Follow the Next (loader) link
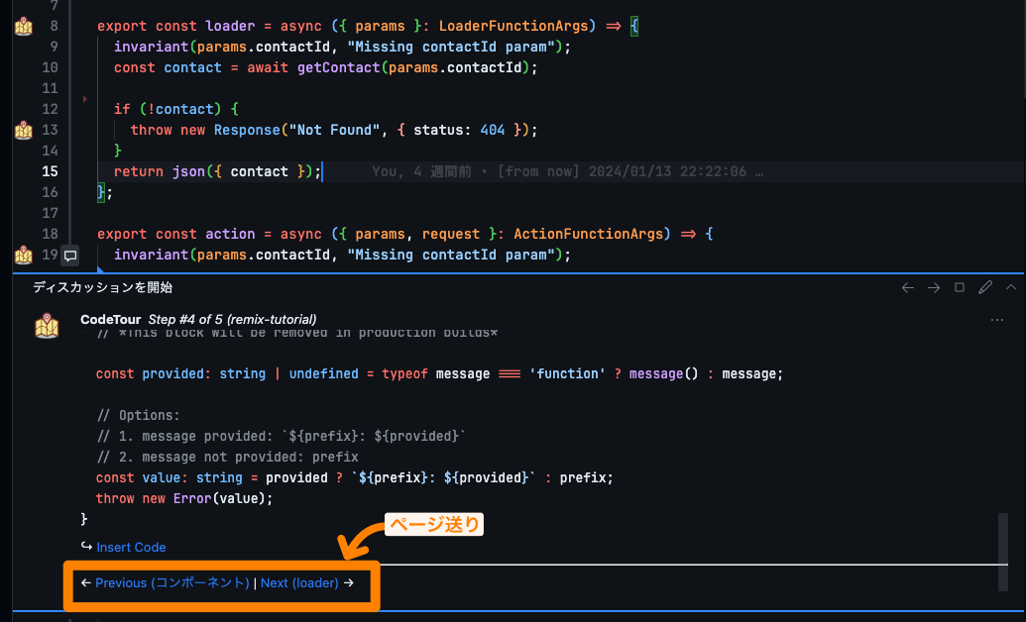Image resolution: width=1026 pixels, height=622 pixels. (x=299, y=583)
